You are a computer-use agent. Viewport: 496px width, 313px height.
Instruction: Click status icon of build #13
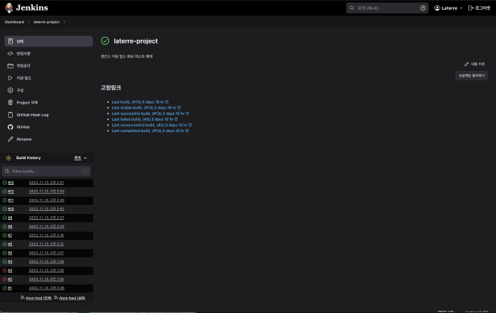5,182
